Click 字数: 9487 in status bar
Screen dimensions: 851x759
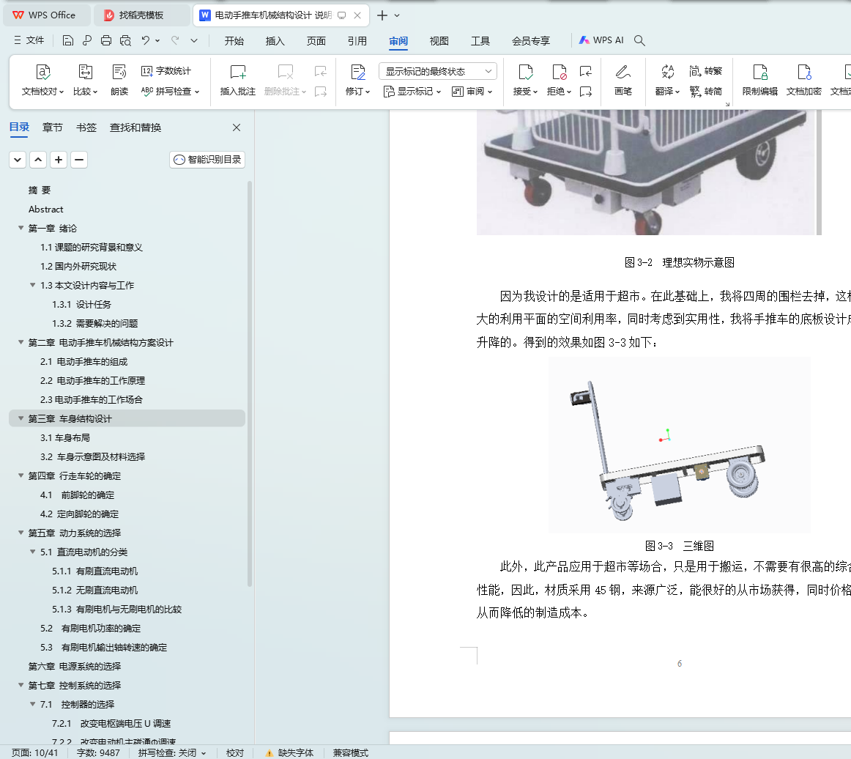click(x=98, y=752)
